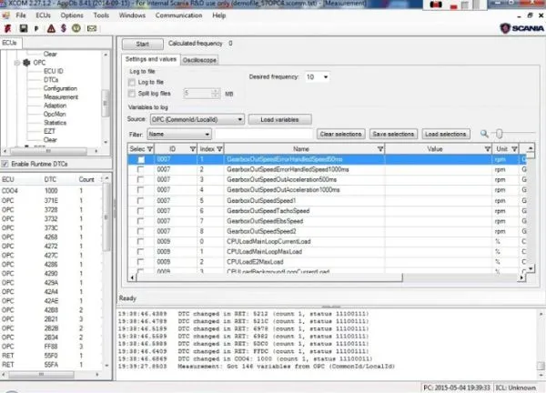
Task: Click the red warning triangle toolbar icon
Action: click(x=51, y=28)
